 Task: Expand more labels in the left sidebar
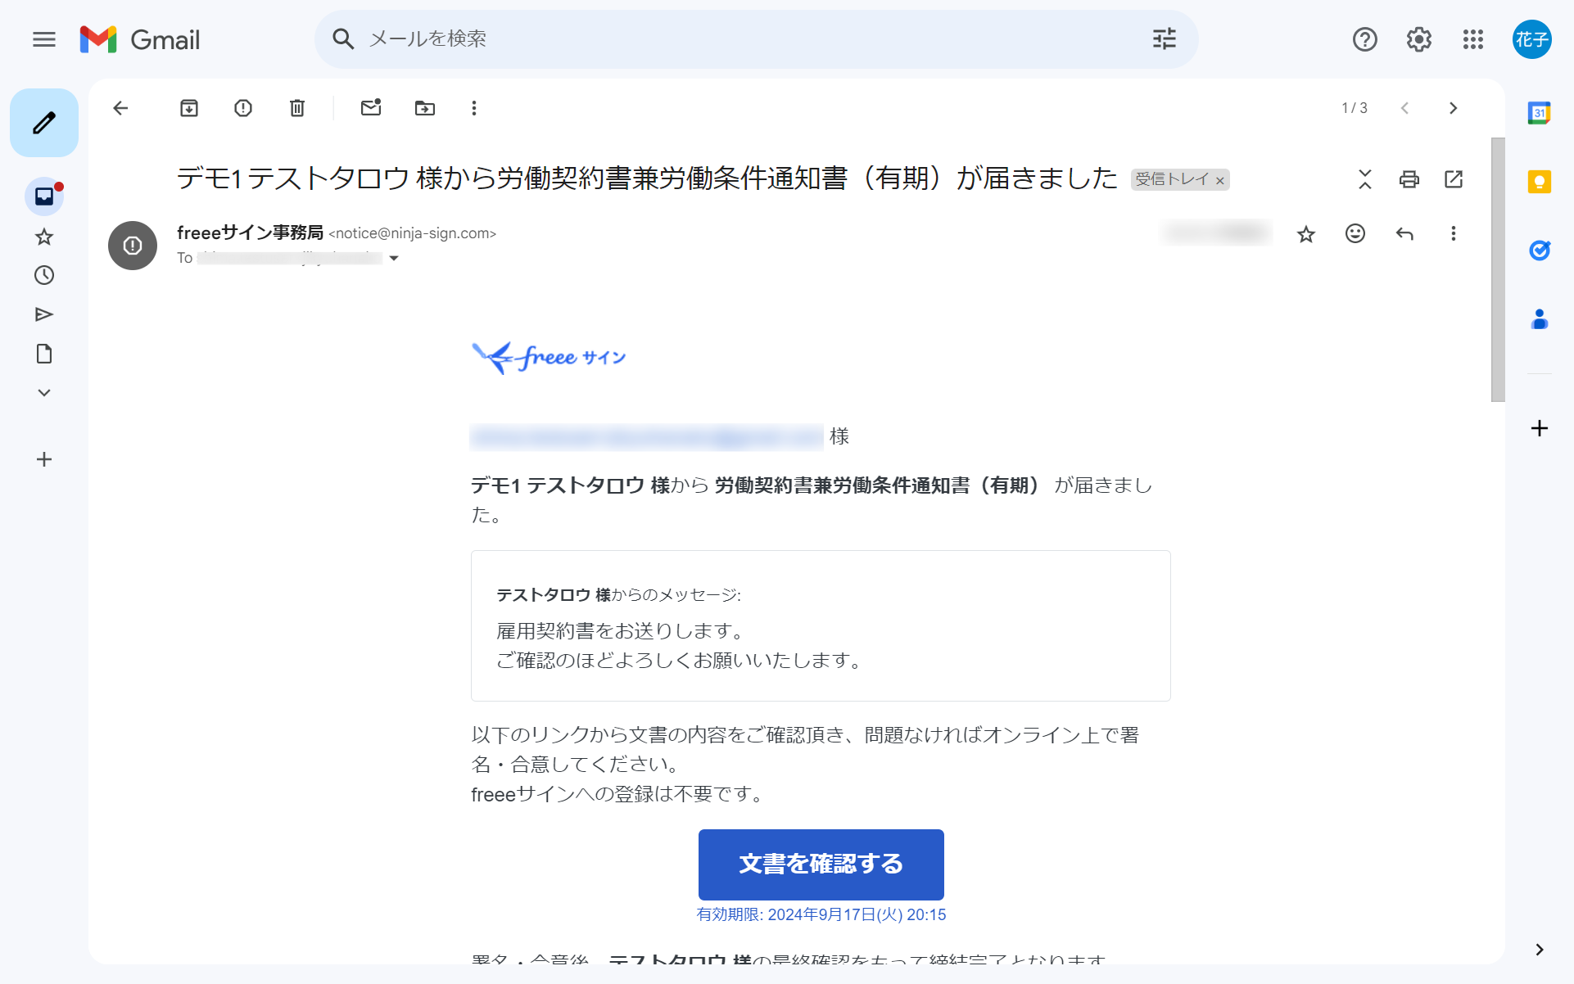(x=44, y=393)
